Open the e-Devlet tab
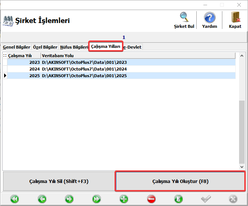248x206 pixels. click(x=133, y=47)
